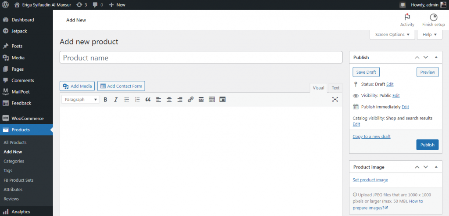Collapse the Publish panel with triangle toggle

tap(436, 57)
